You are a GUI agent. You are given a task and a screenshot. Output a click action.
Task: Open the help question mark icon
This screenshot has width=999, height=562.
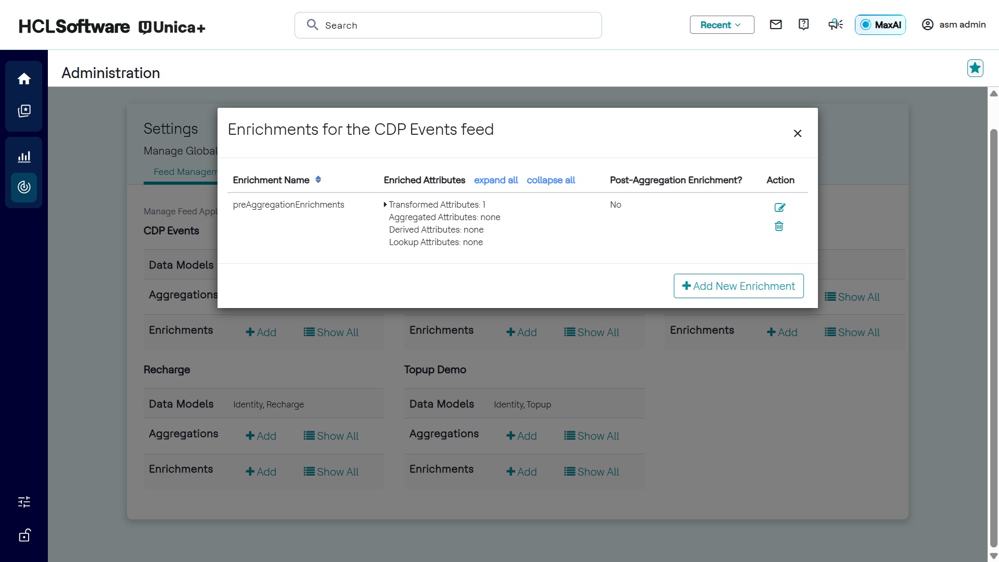[x=803, y=24]
